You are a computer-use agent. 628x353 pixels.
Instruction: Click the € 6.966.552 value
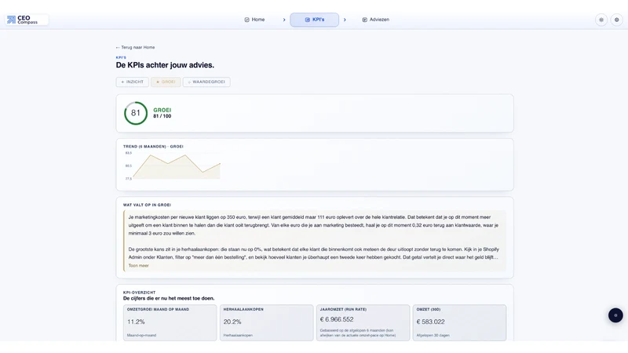tap(337, 319)
